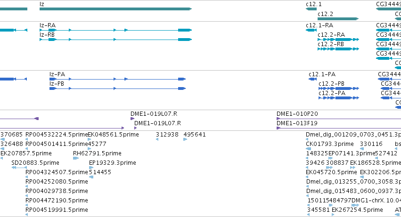Click SD20883.5prime label
This screenshot has width=401, height=217.
(35, 163)
